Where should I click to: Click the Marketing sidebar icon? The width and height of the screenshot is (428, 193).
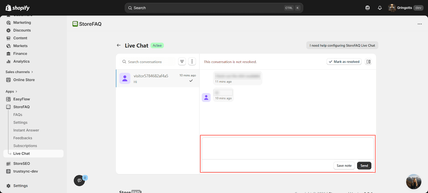9,23
